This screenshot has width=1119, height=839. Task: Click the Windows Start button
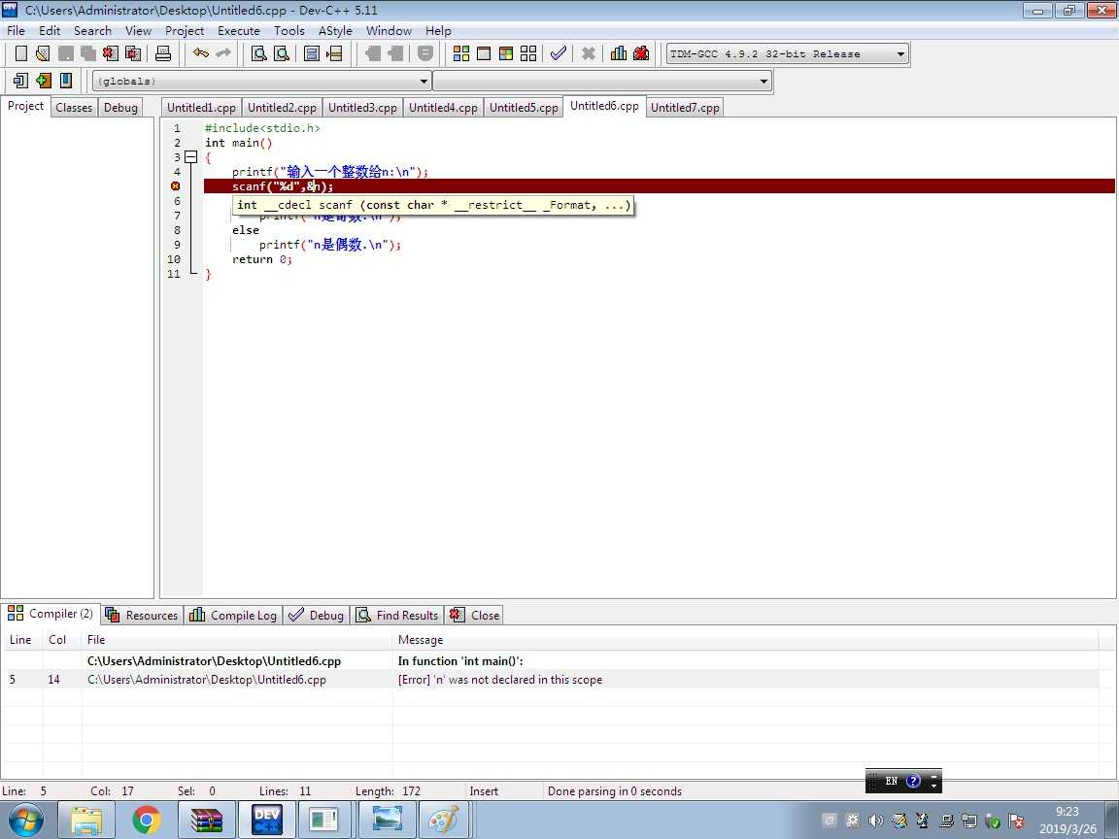(x=25, y=821)
